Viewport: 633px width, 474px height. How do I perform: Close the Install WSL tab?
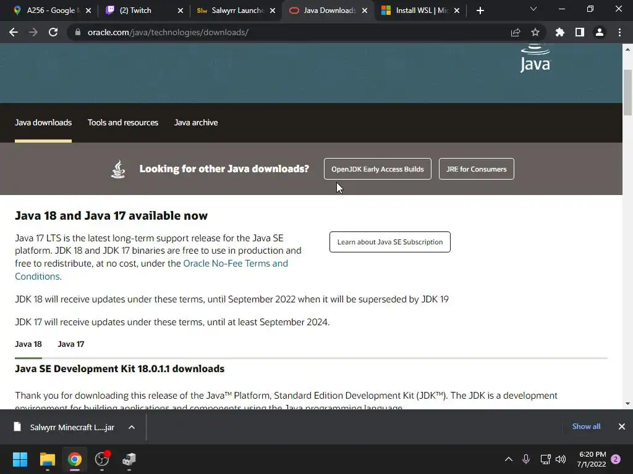457,10
